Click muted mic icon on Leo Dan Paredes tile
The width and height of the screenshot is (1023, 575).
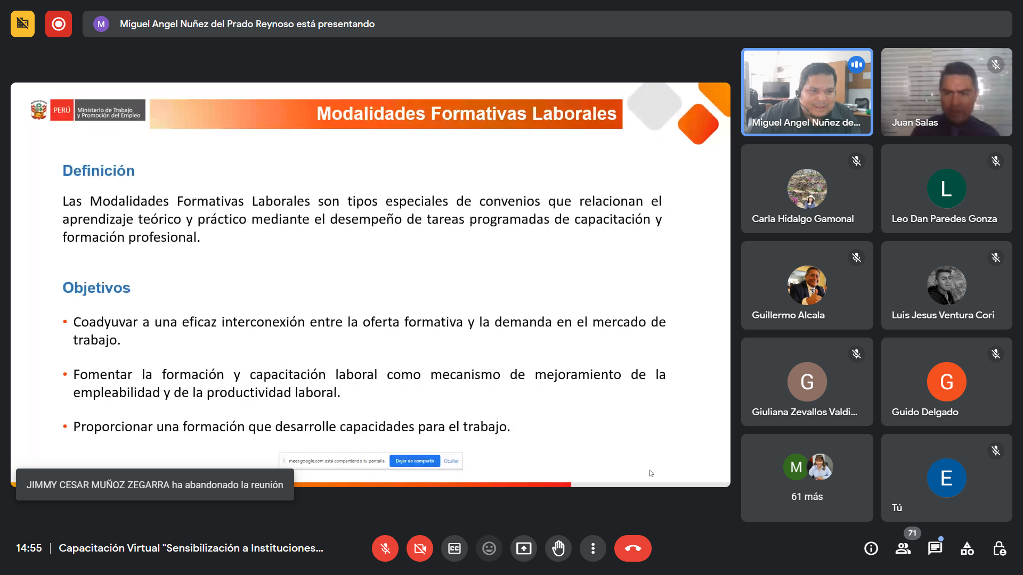pyautogui.click(x=996, y=161)
